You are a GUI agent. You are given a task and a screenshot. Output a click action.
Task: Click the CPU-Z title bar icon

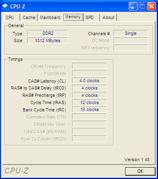pos(5,6)
